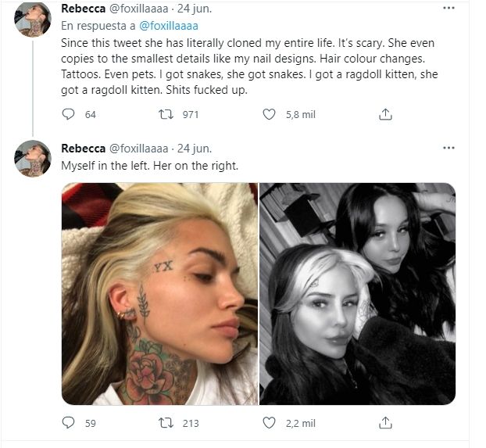
Task: Share the first tweet
Action: pyautogui.click(x=384, y=114)
